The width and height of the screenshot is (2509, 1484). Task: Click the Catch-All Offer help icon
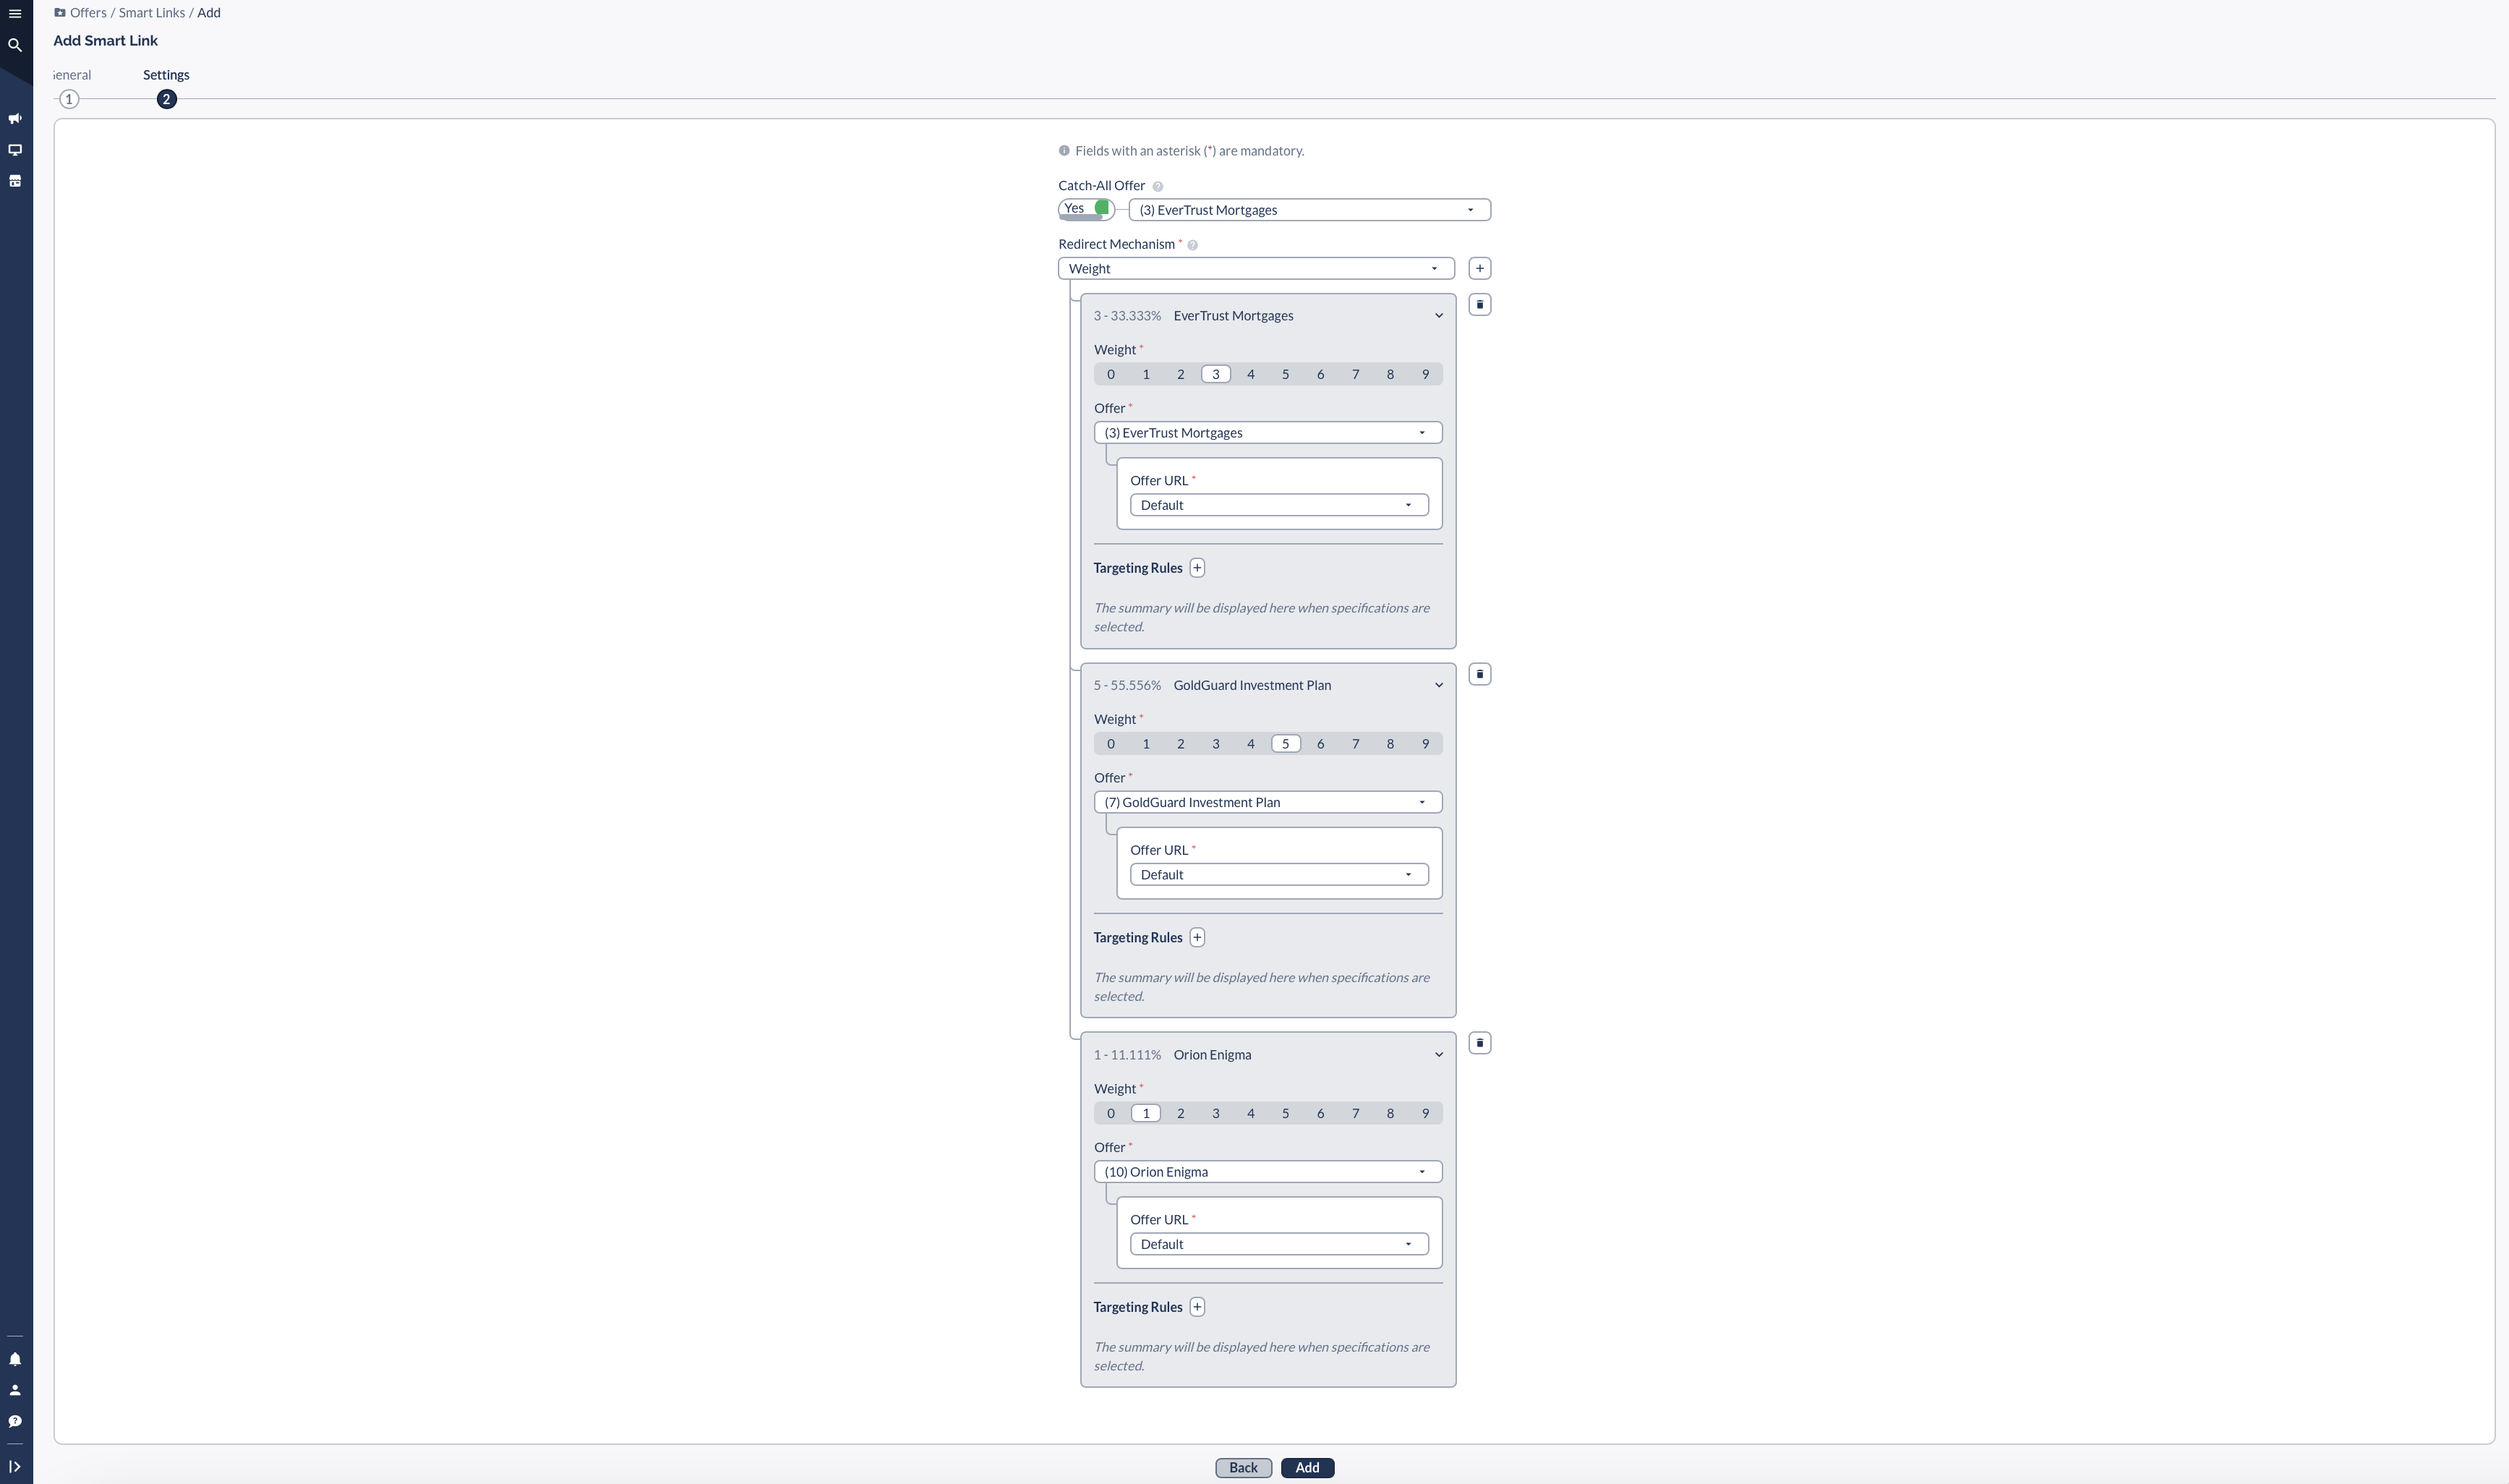[1158, 186]
